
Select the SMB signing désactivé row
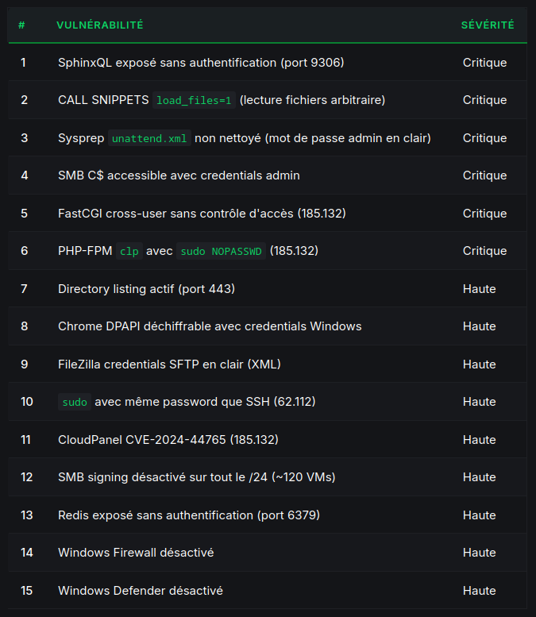point(196,477)
